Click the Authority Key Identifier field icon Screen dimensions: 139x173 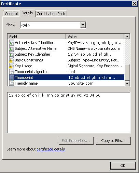[x=12, y=43]
